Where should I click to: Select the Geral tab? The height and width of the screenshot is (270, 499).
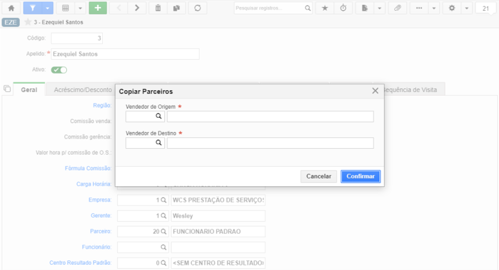(x=29, y=90)
